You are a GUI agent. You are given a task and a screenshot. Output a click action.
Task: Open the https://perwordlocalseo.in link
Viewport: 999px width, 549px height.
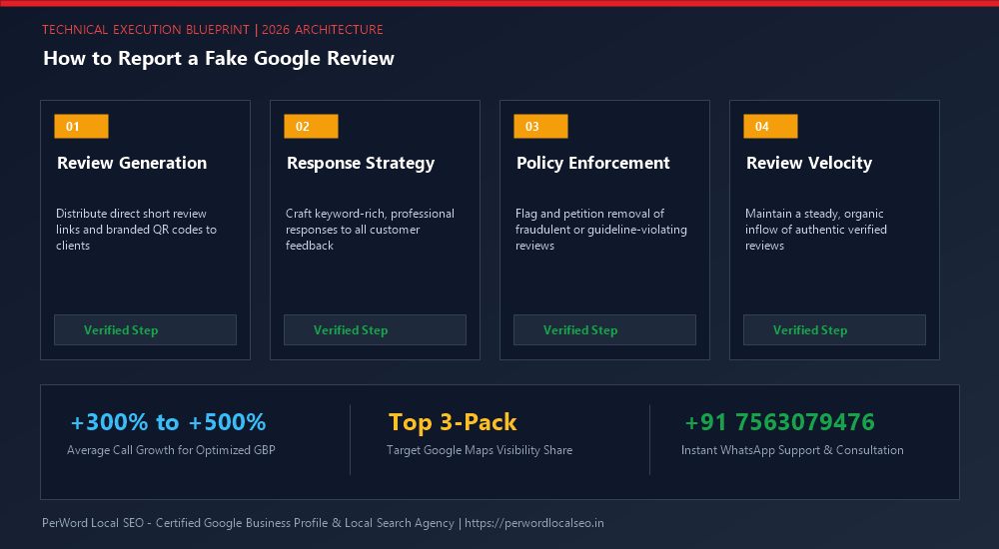pos(533,523)
